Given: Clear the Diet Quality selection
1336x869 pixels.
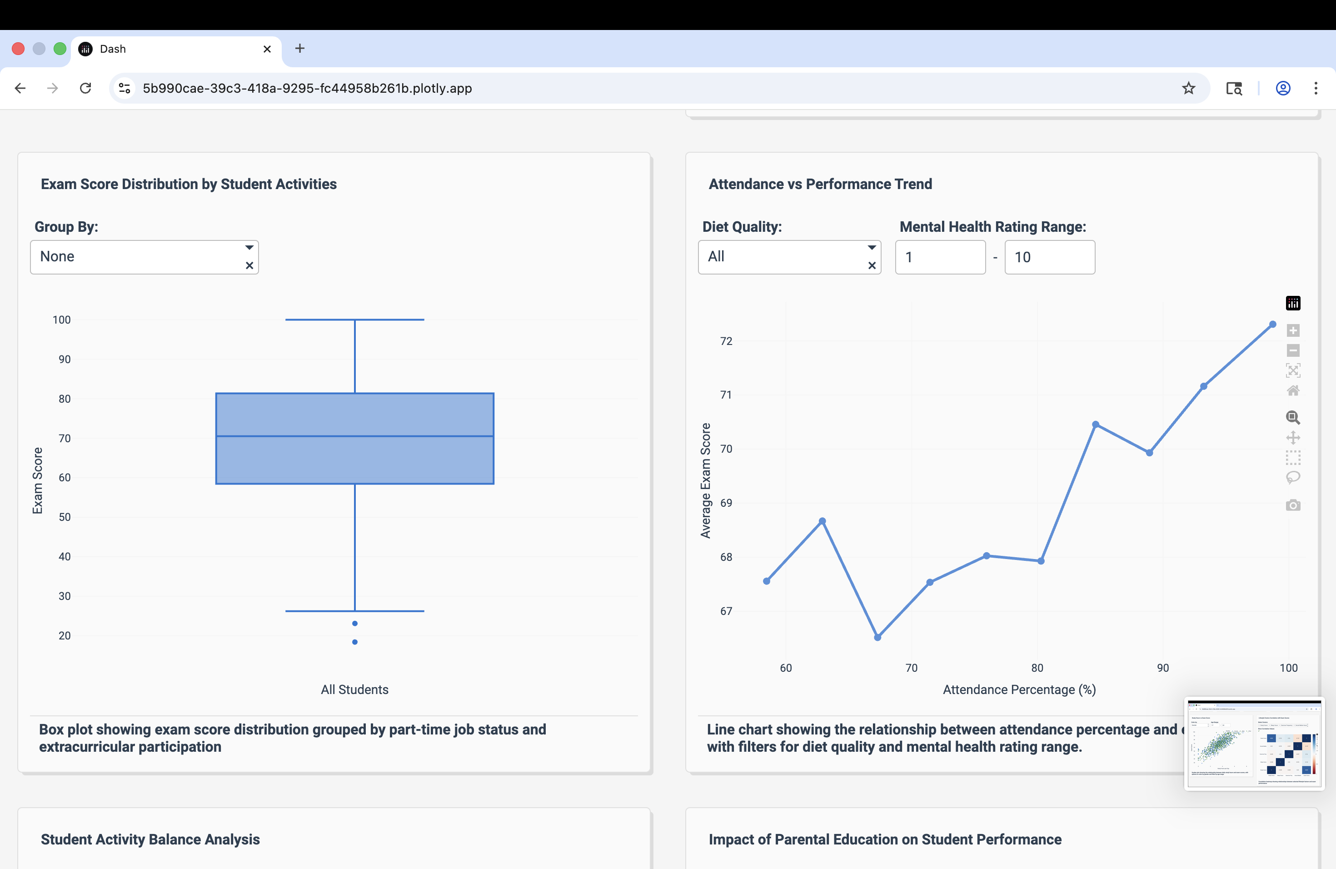Looking at the screenshot, I should click(x=872, y=265).
